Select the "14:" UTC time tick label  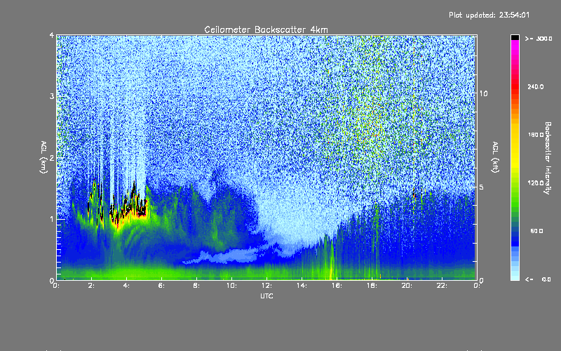pos(302,286)
